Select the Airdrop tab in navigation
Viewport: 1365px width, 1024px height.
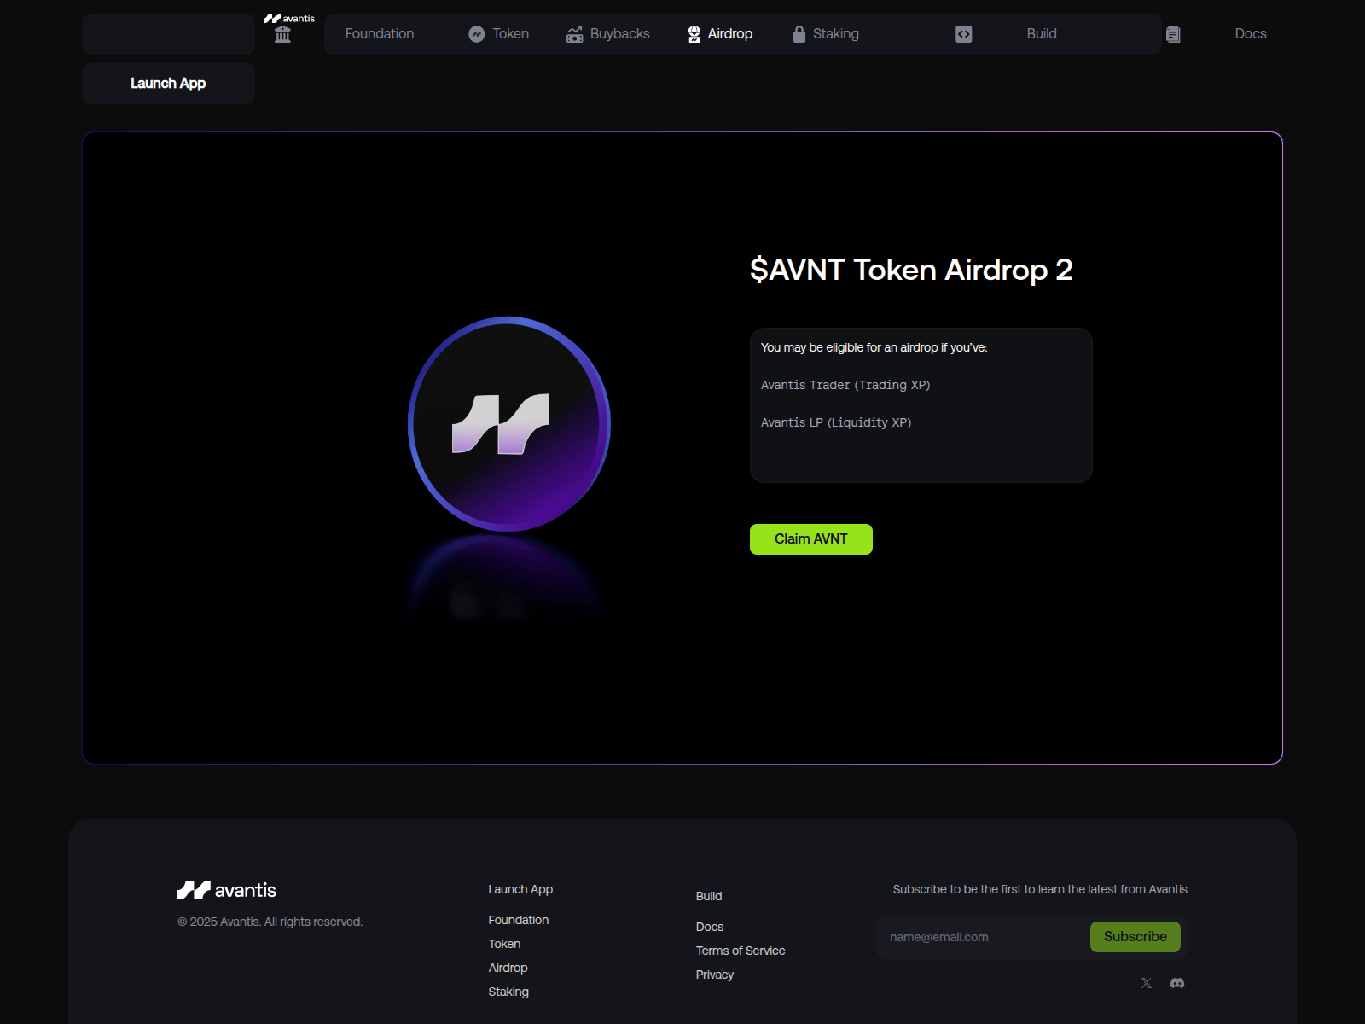coord(729,34)
